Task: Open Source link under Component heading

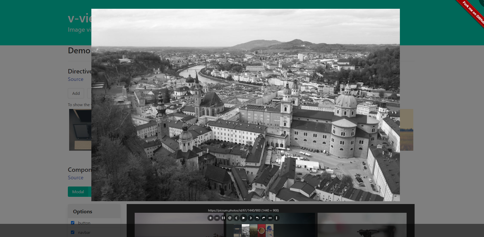Action: pyautogui.click(x=76, y=178)
